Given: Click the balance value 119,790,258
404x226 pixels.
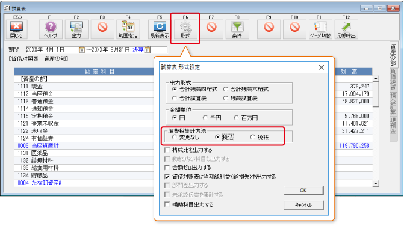Looking at the screenshot, I should (x=354, y=146).
